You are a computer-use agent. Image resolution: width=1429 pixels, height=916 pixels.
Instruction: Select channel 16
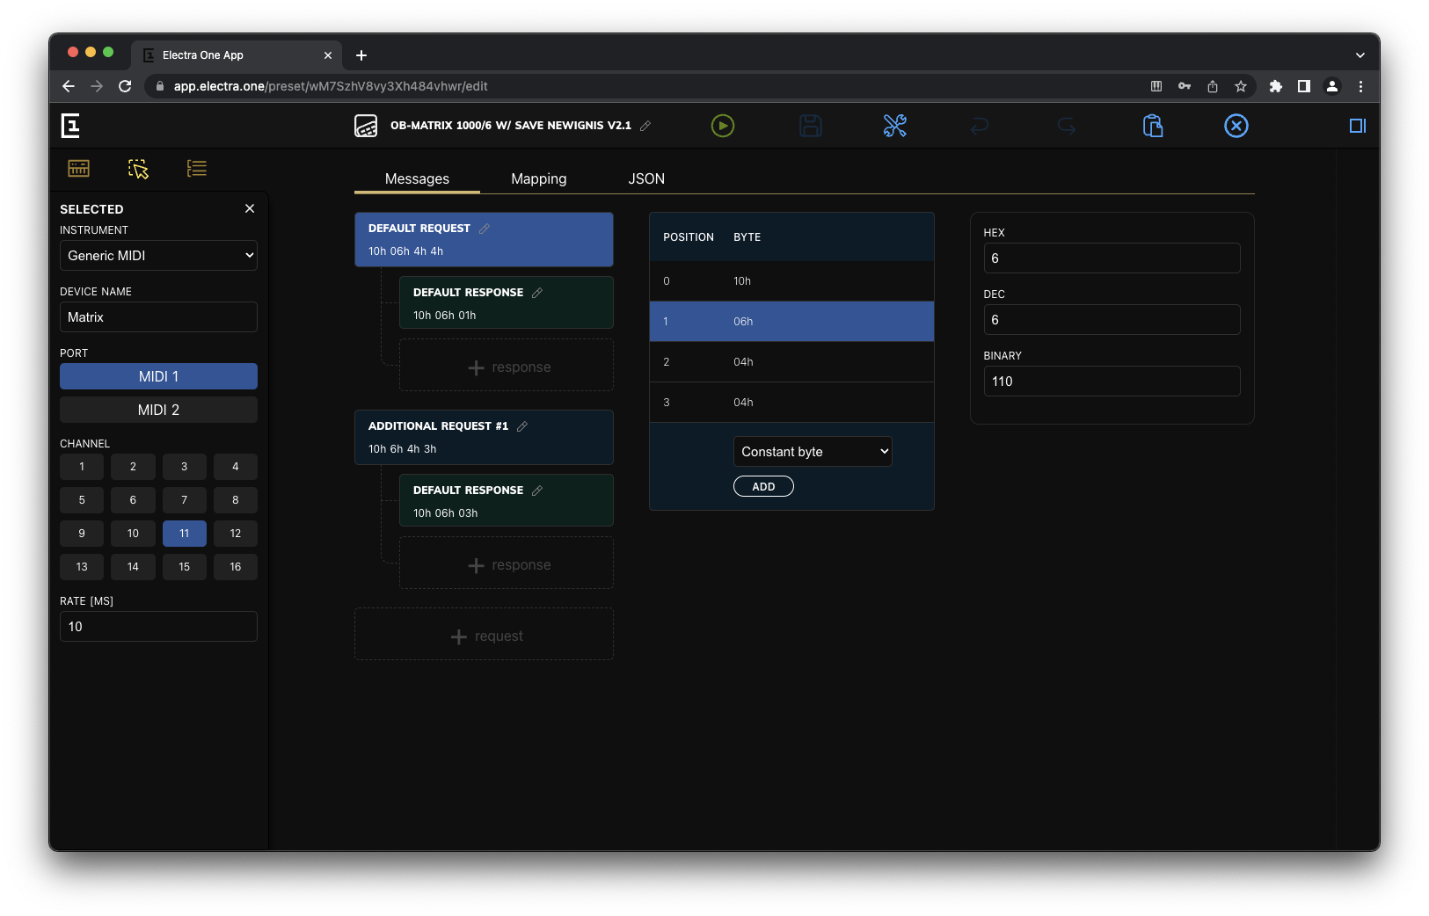(x=236, y=566)
